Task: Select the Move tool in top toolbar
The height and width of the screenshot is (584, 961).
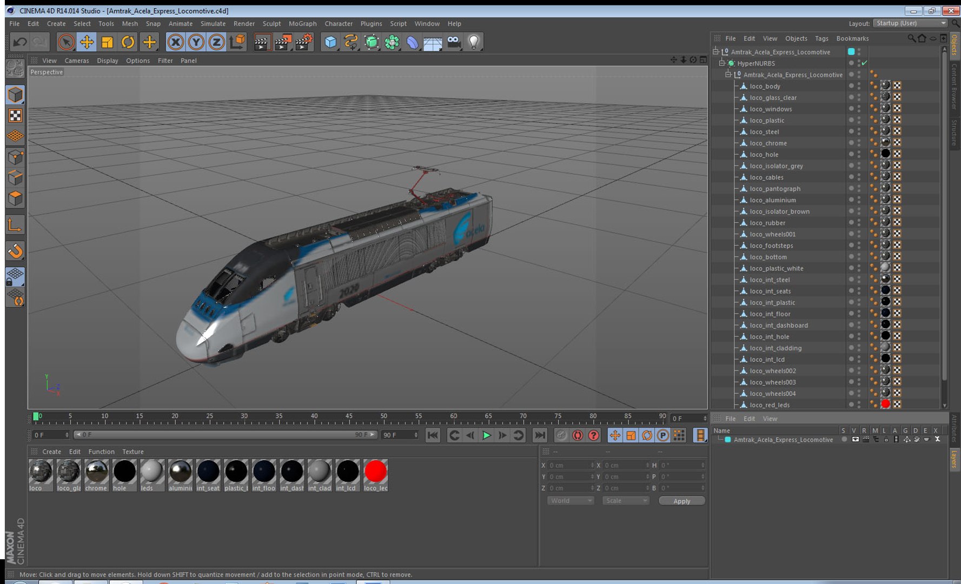Action: click(87, 42)
